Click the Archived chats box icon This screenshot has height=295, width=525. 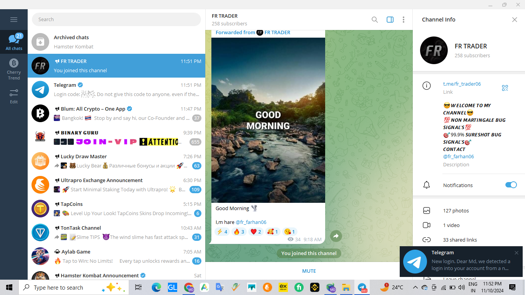(x=40, y=42)
